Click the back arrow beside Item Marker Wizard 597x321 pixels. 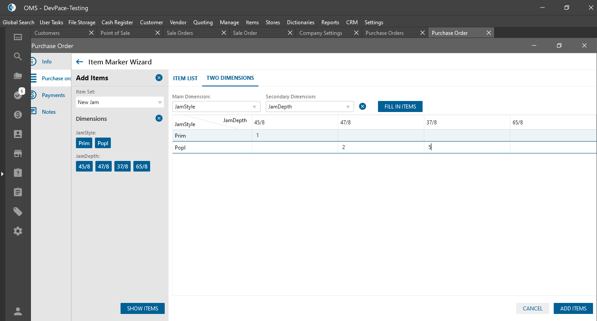point(79,62)
